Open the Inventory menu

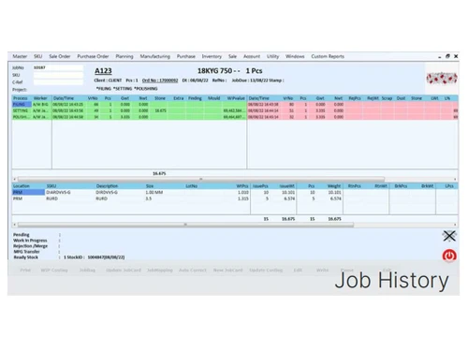tap(212, 56)
